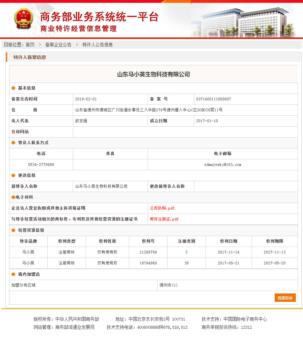Click phone number 0534-2779666
The image size is (303, 353).
41,165
